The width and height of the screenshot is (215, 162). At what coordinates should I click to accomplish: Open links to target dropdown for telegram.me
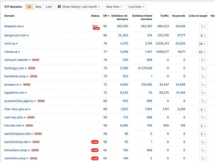[x=203, y=27]
